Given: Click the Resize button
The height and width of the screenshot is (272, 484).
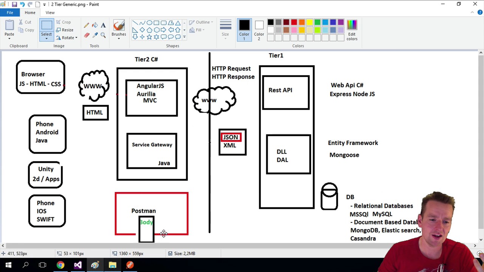Looking at the screenshot, I should point(65,30).
